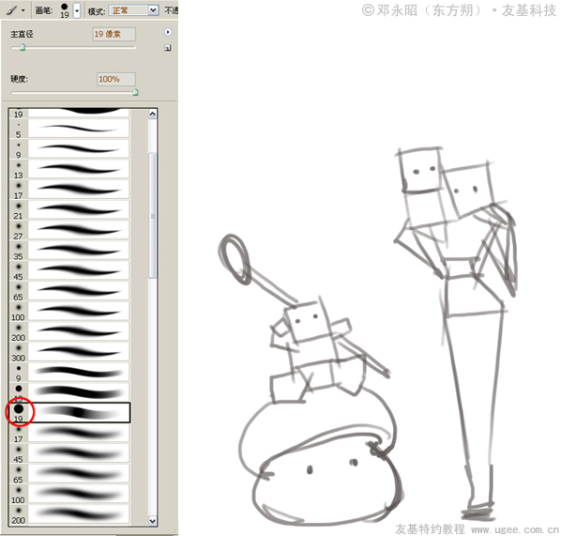Image resolution: width=561 pixels, height=536 pixels.
Task: Expand the blending mode dropdown showing 正常
Action: point(153,10)
